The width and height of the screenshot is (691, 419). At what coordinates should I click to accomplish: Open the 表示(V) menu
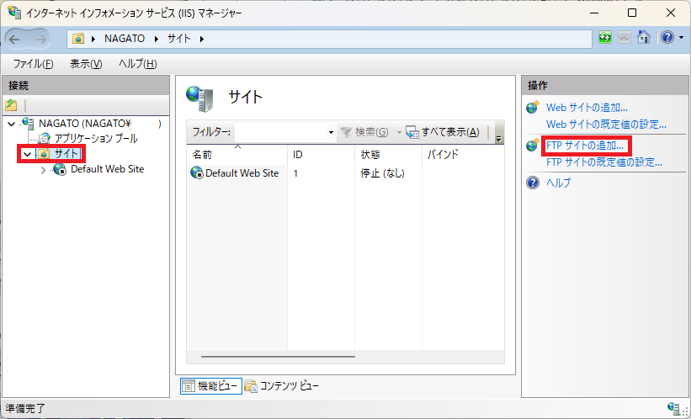(86, 64)
